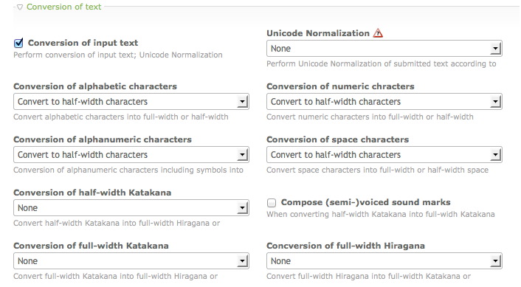Uncheck Conversion of input text checkbox
Viewport: 521px width, 287px height.
[x=18, y=43]
